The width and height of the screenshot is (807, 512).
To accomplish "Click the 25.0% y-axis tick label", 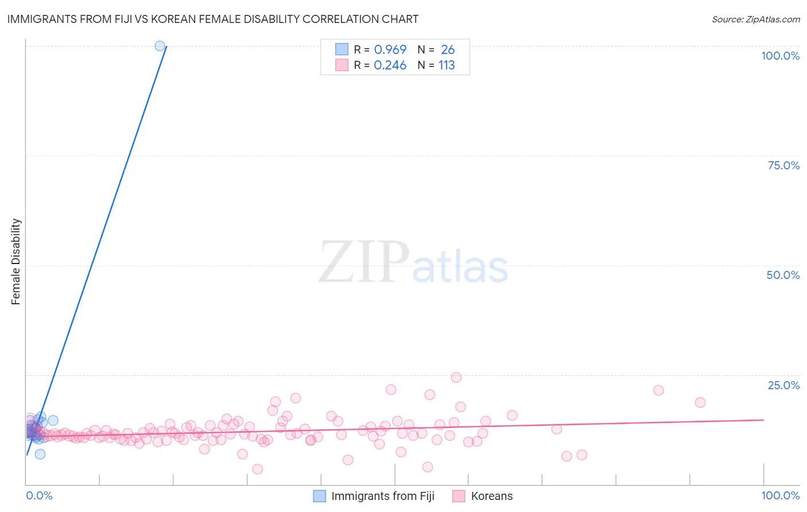I will [x=783, y=385].
